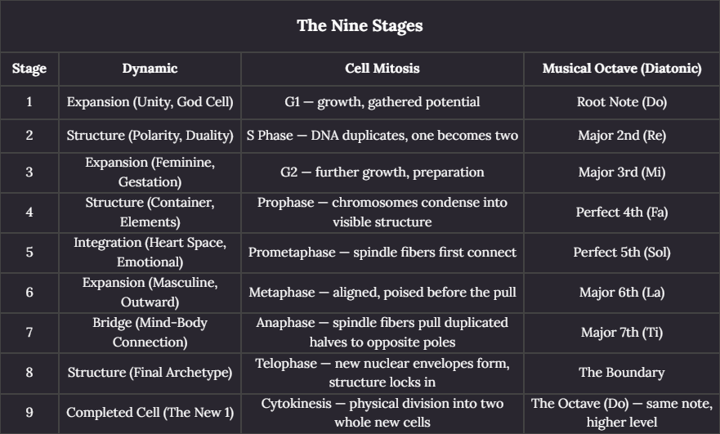Select the 'Bridge (Mind-Body Connection)' cell

tap(150, 332)
